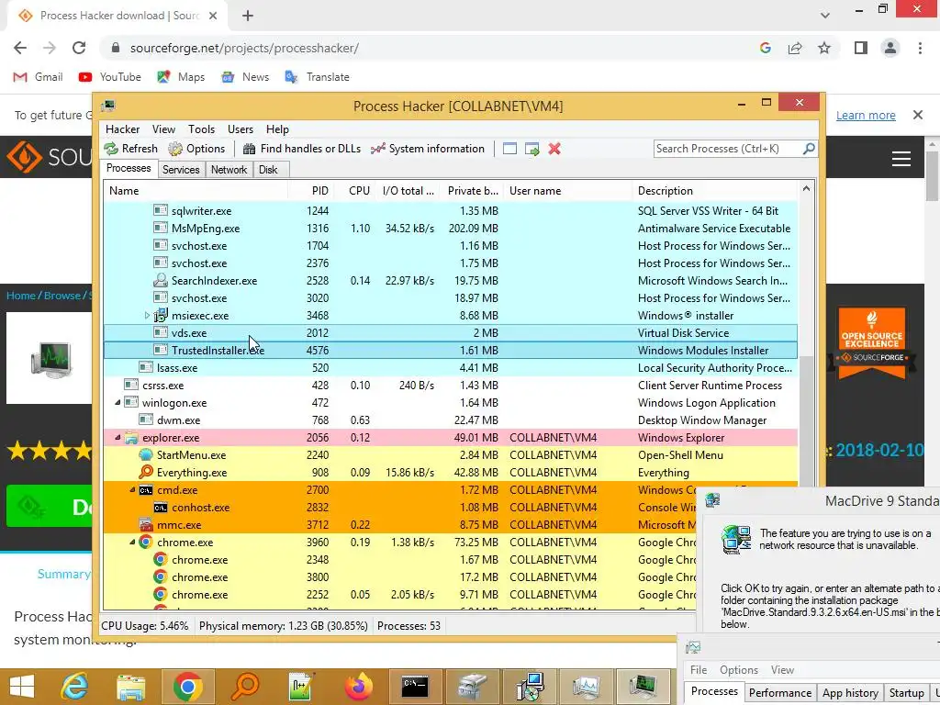The height and width of the screenshot is (705, 940).
Task: Expand the msiexec.exe tree node
Action: 147,316
